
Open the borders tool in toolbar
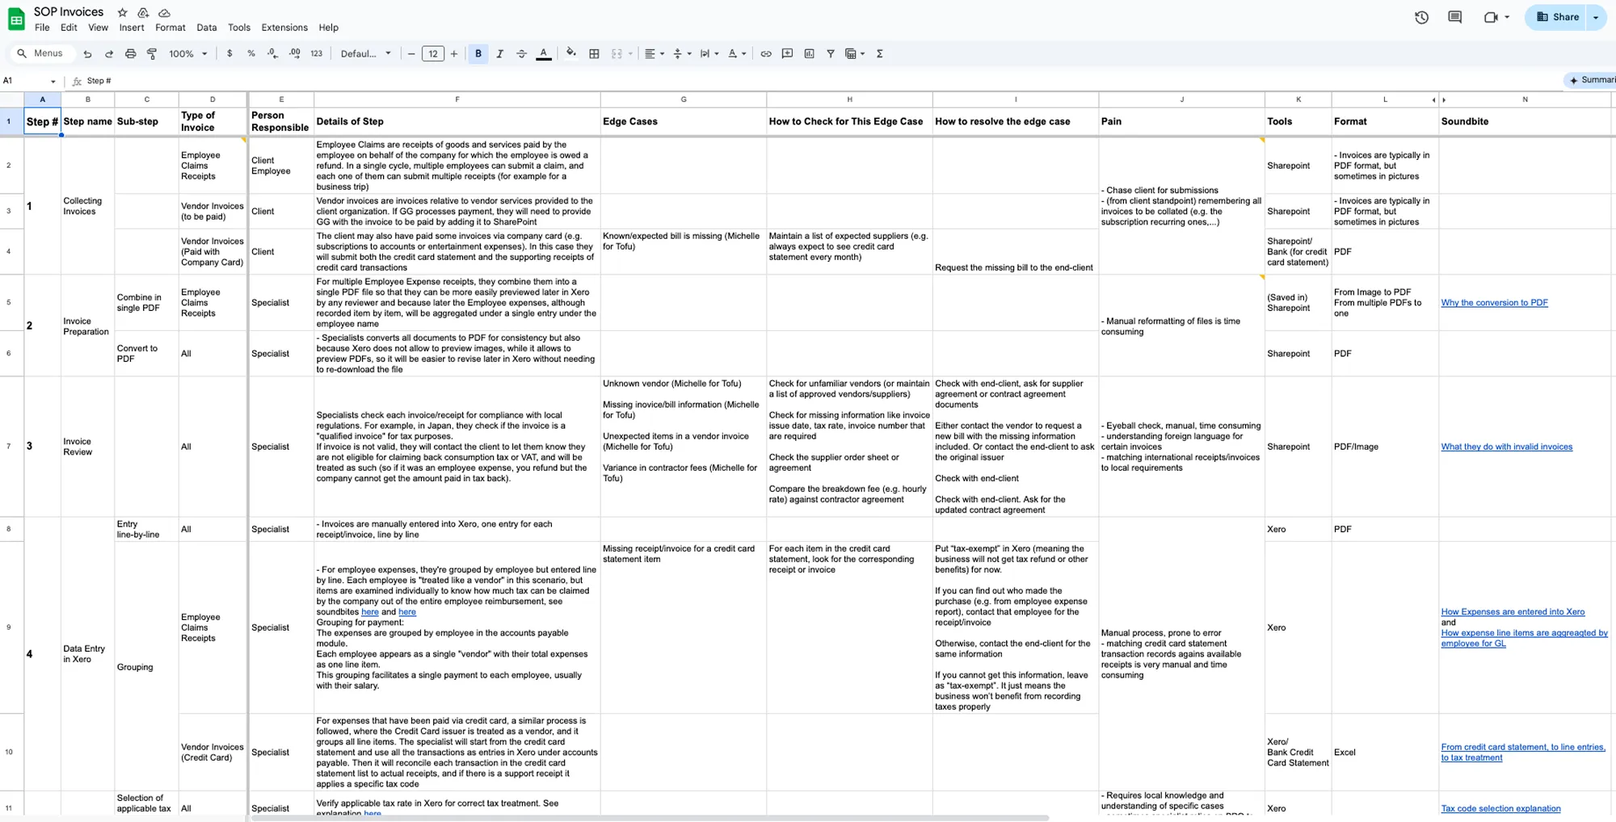(x=594, y=54)
